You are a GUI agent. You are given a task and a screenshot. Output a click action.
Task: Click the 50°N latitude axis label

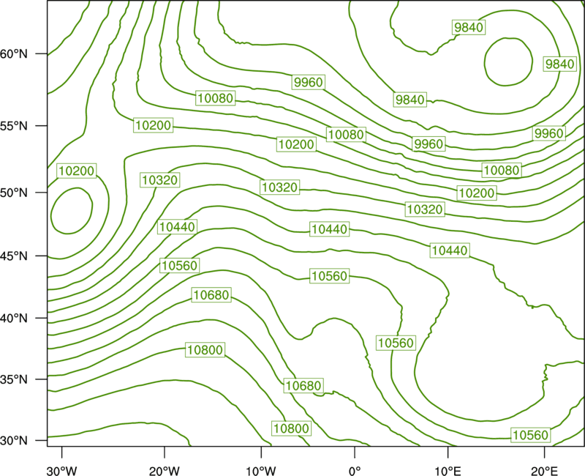tap(14, 193)
